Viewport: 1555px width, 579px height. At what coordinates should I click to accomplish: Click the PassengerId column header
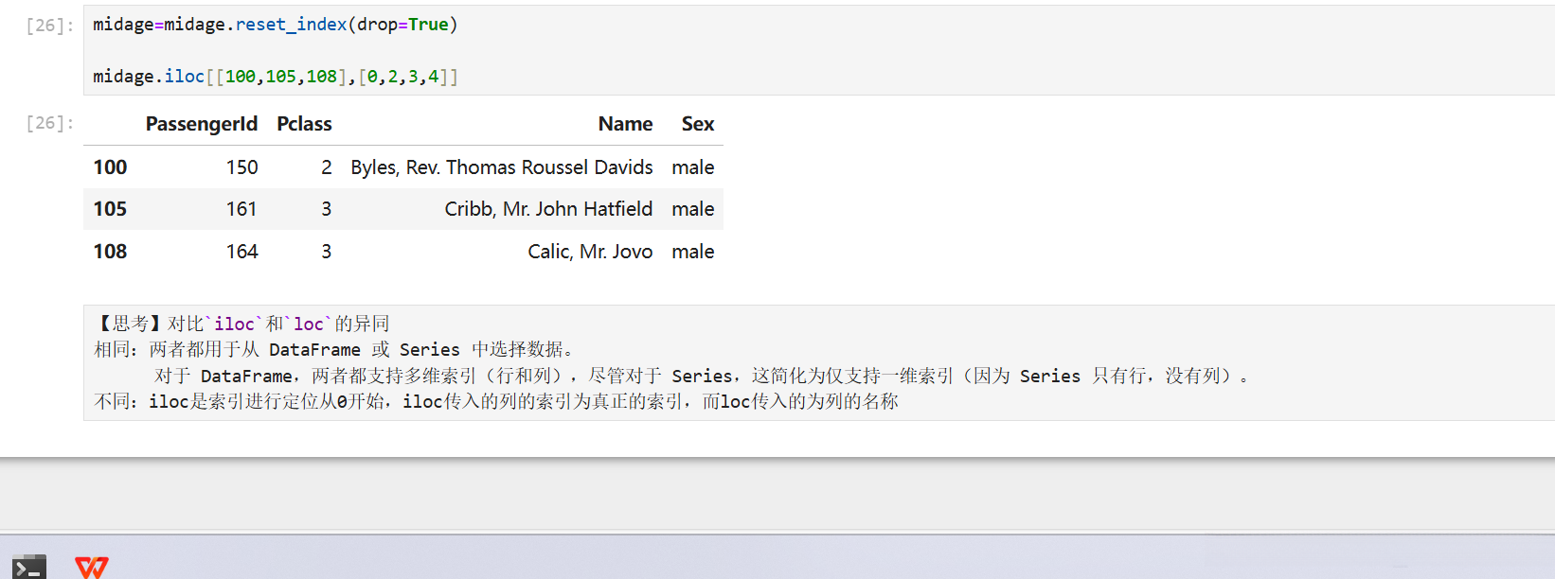(x=201, y=124)
